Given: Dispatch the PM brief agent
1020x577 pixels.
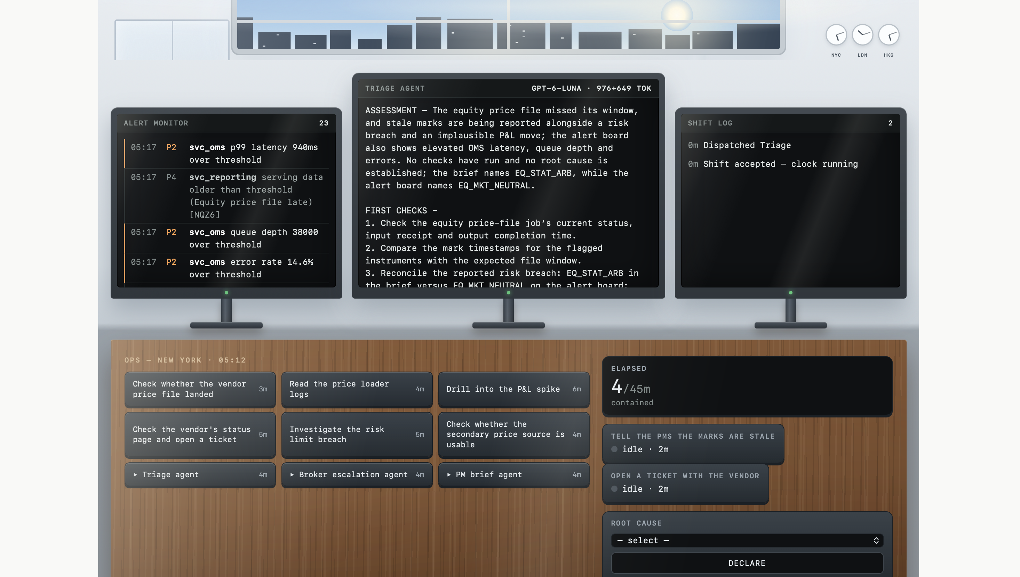Looking at the screenshot, I should [513, 475].
